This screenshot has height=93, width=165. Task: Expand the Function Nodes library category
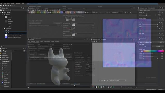pyautogui.click(x=1, y=61)
